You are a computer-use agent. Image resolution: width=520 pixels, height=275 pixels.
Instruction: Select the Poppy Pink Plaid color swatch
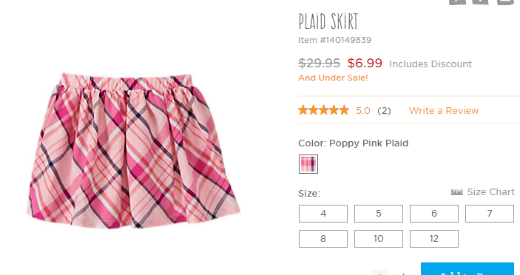point(308,164)
